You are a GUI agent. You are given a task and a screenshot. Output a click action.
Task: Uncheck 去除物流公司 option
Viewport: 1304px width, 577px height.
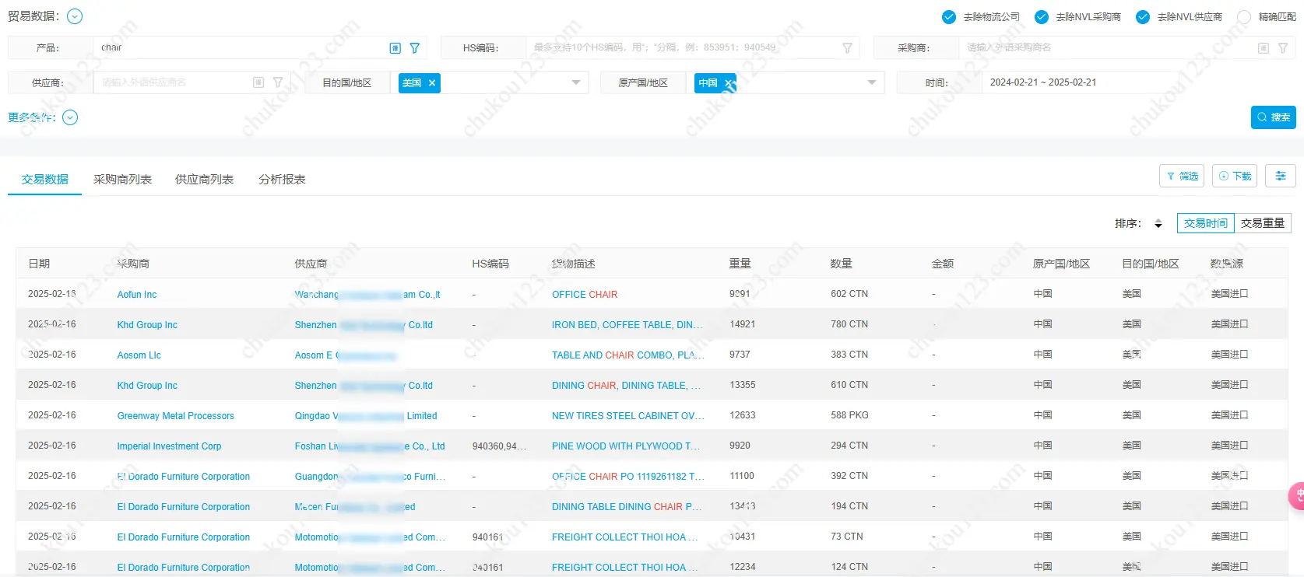tap(949, 17)
